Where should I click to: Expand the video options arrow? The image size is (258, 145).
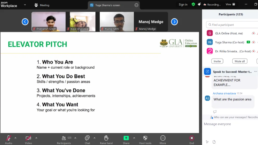pos(36,138)
